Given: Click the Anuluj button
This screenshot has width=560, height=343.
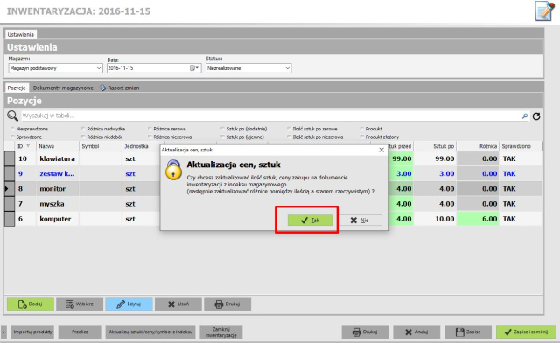Looking at the screenshot, I should (416, 332).
